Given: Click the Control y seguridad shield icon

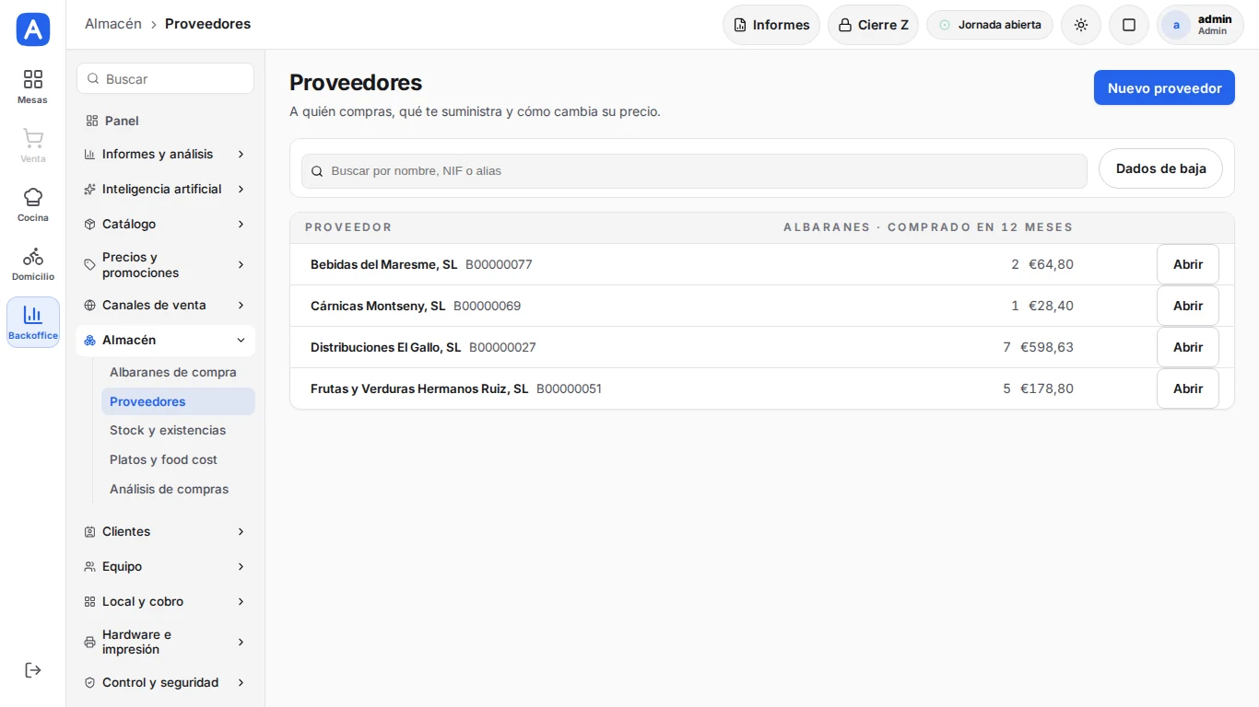Looking at the screenshot, I should [x=89, y=682].
